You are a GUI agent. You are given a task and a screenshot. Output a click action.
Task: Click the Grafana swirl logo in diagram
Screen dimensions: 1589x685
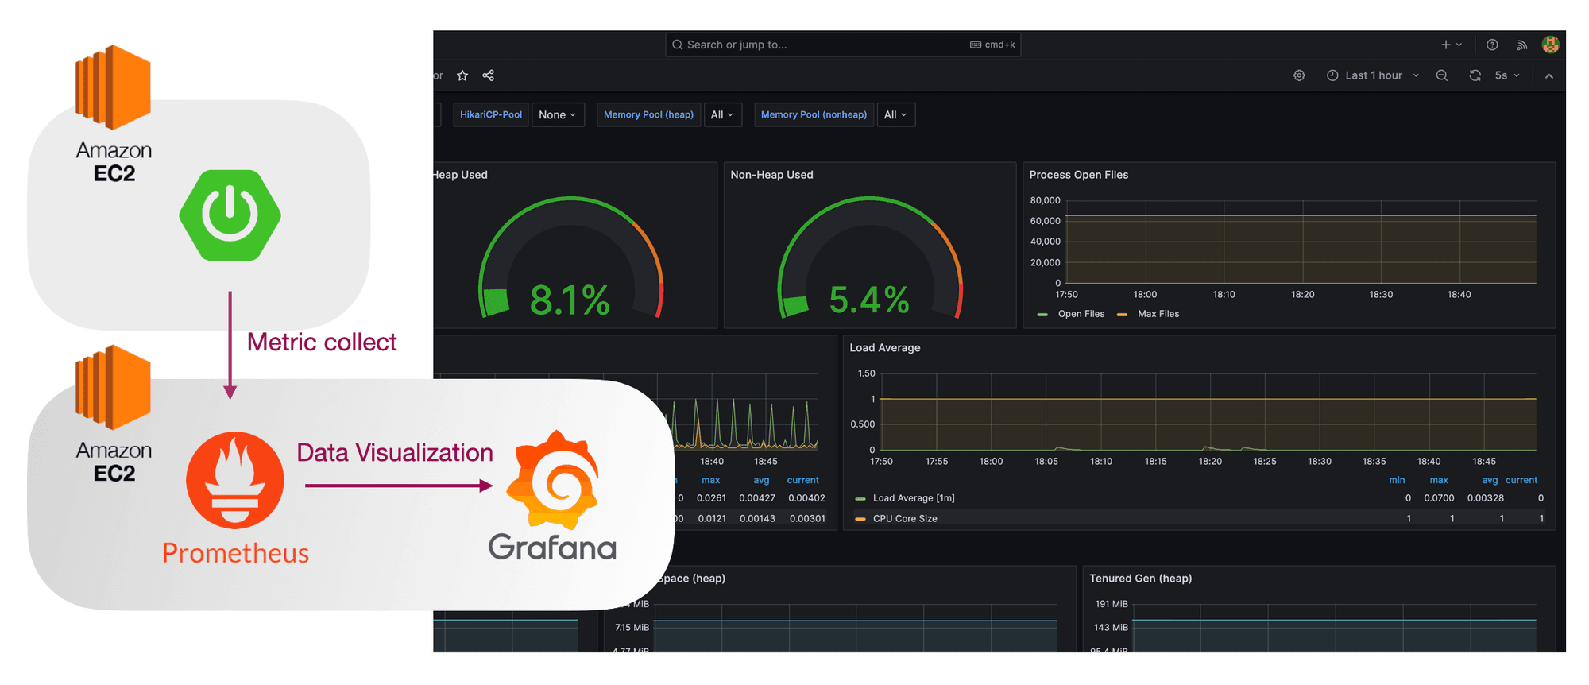[553, 480]
